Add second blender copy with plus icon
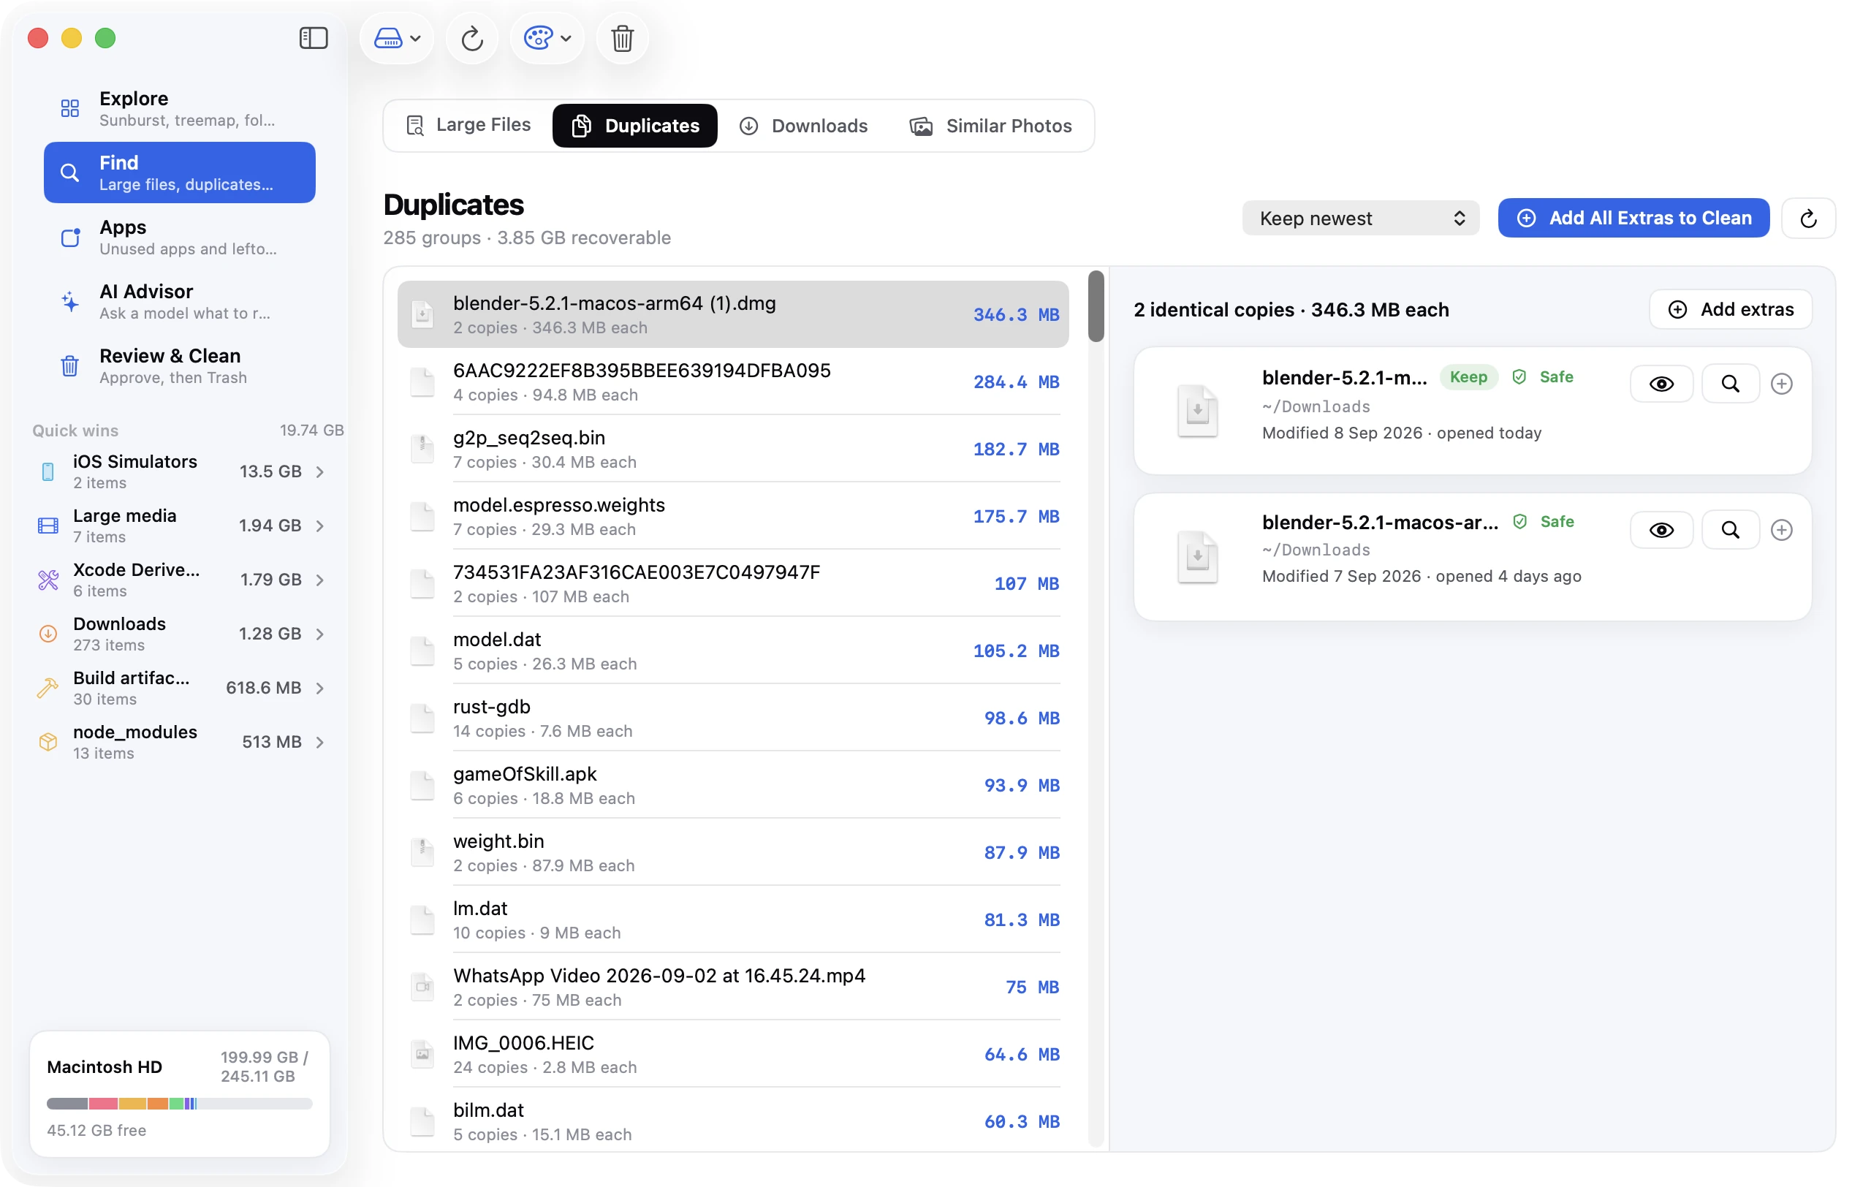This screenshot has height=1187, width=1871. pos(1781,530)
